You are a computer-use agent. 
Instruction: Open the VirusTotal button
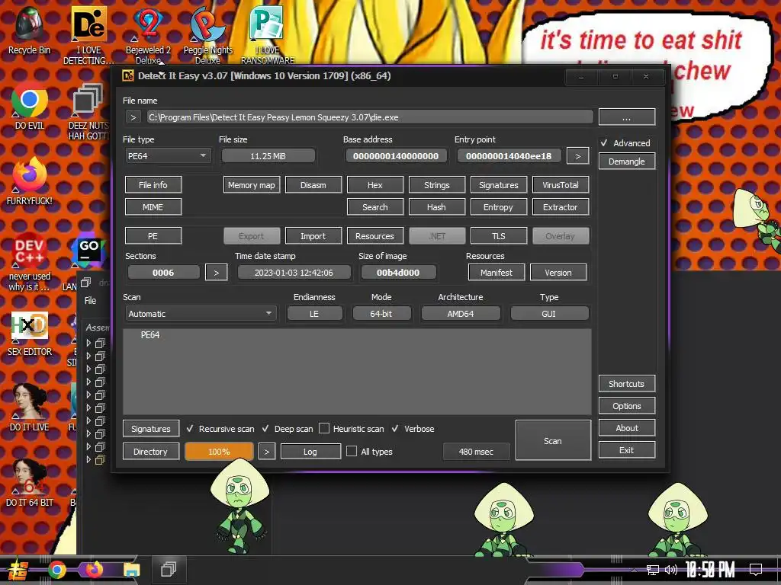[x=561, y=184]
